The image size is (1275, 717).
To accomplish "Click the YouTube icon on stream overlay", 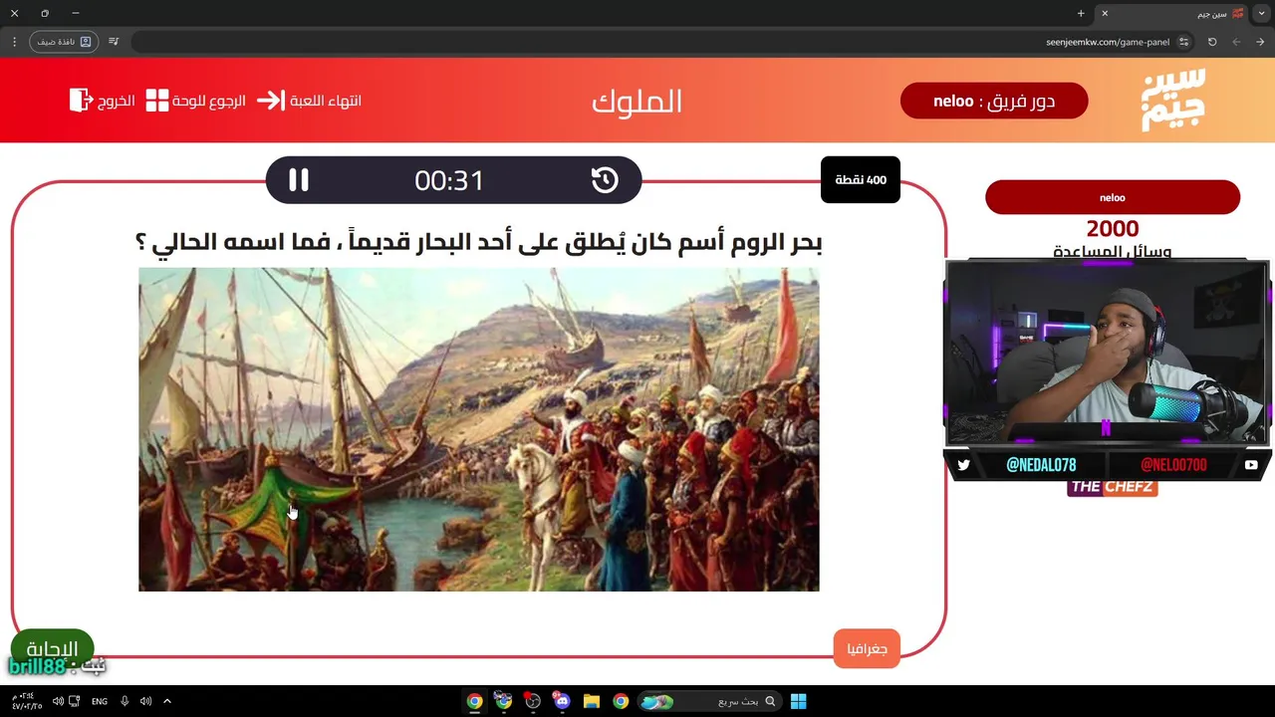I will click(1251, 464).
